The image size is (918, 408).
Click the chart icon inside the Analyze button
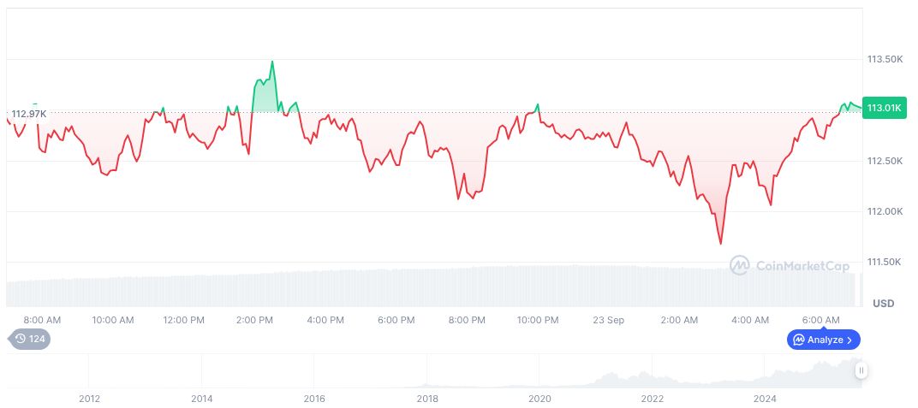798,340
